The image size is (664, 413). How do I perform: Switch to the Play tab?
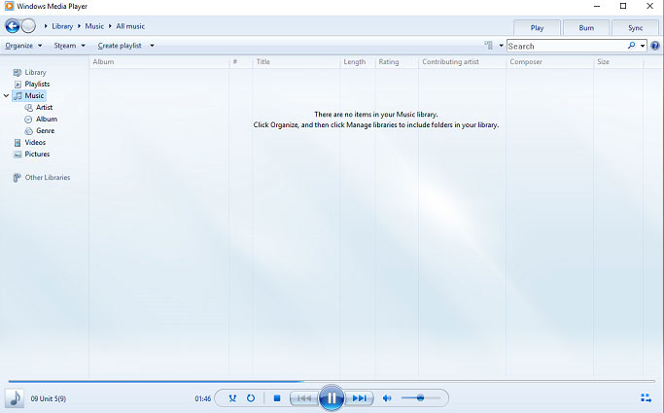tap(537, 27)
